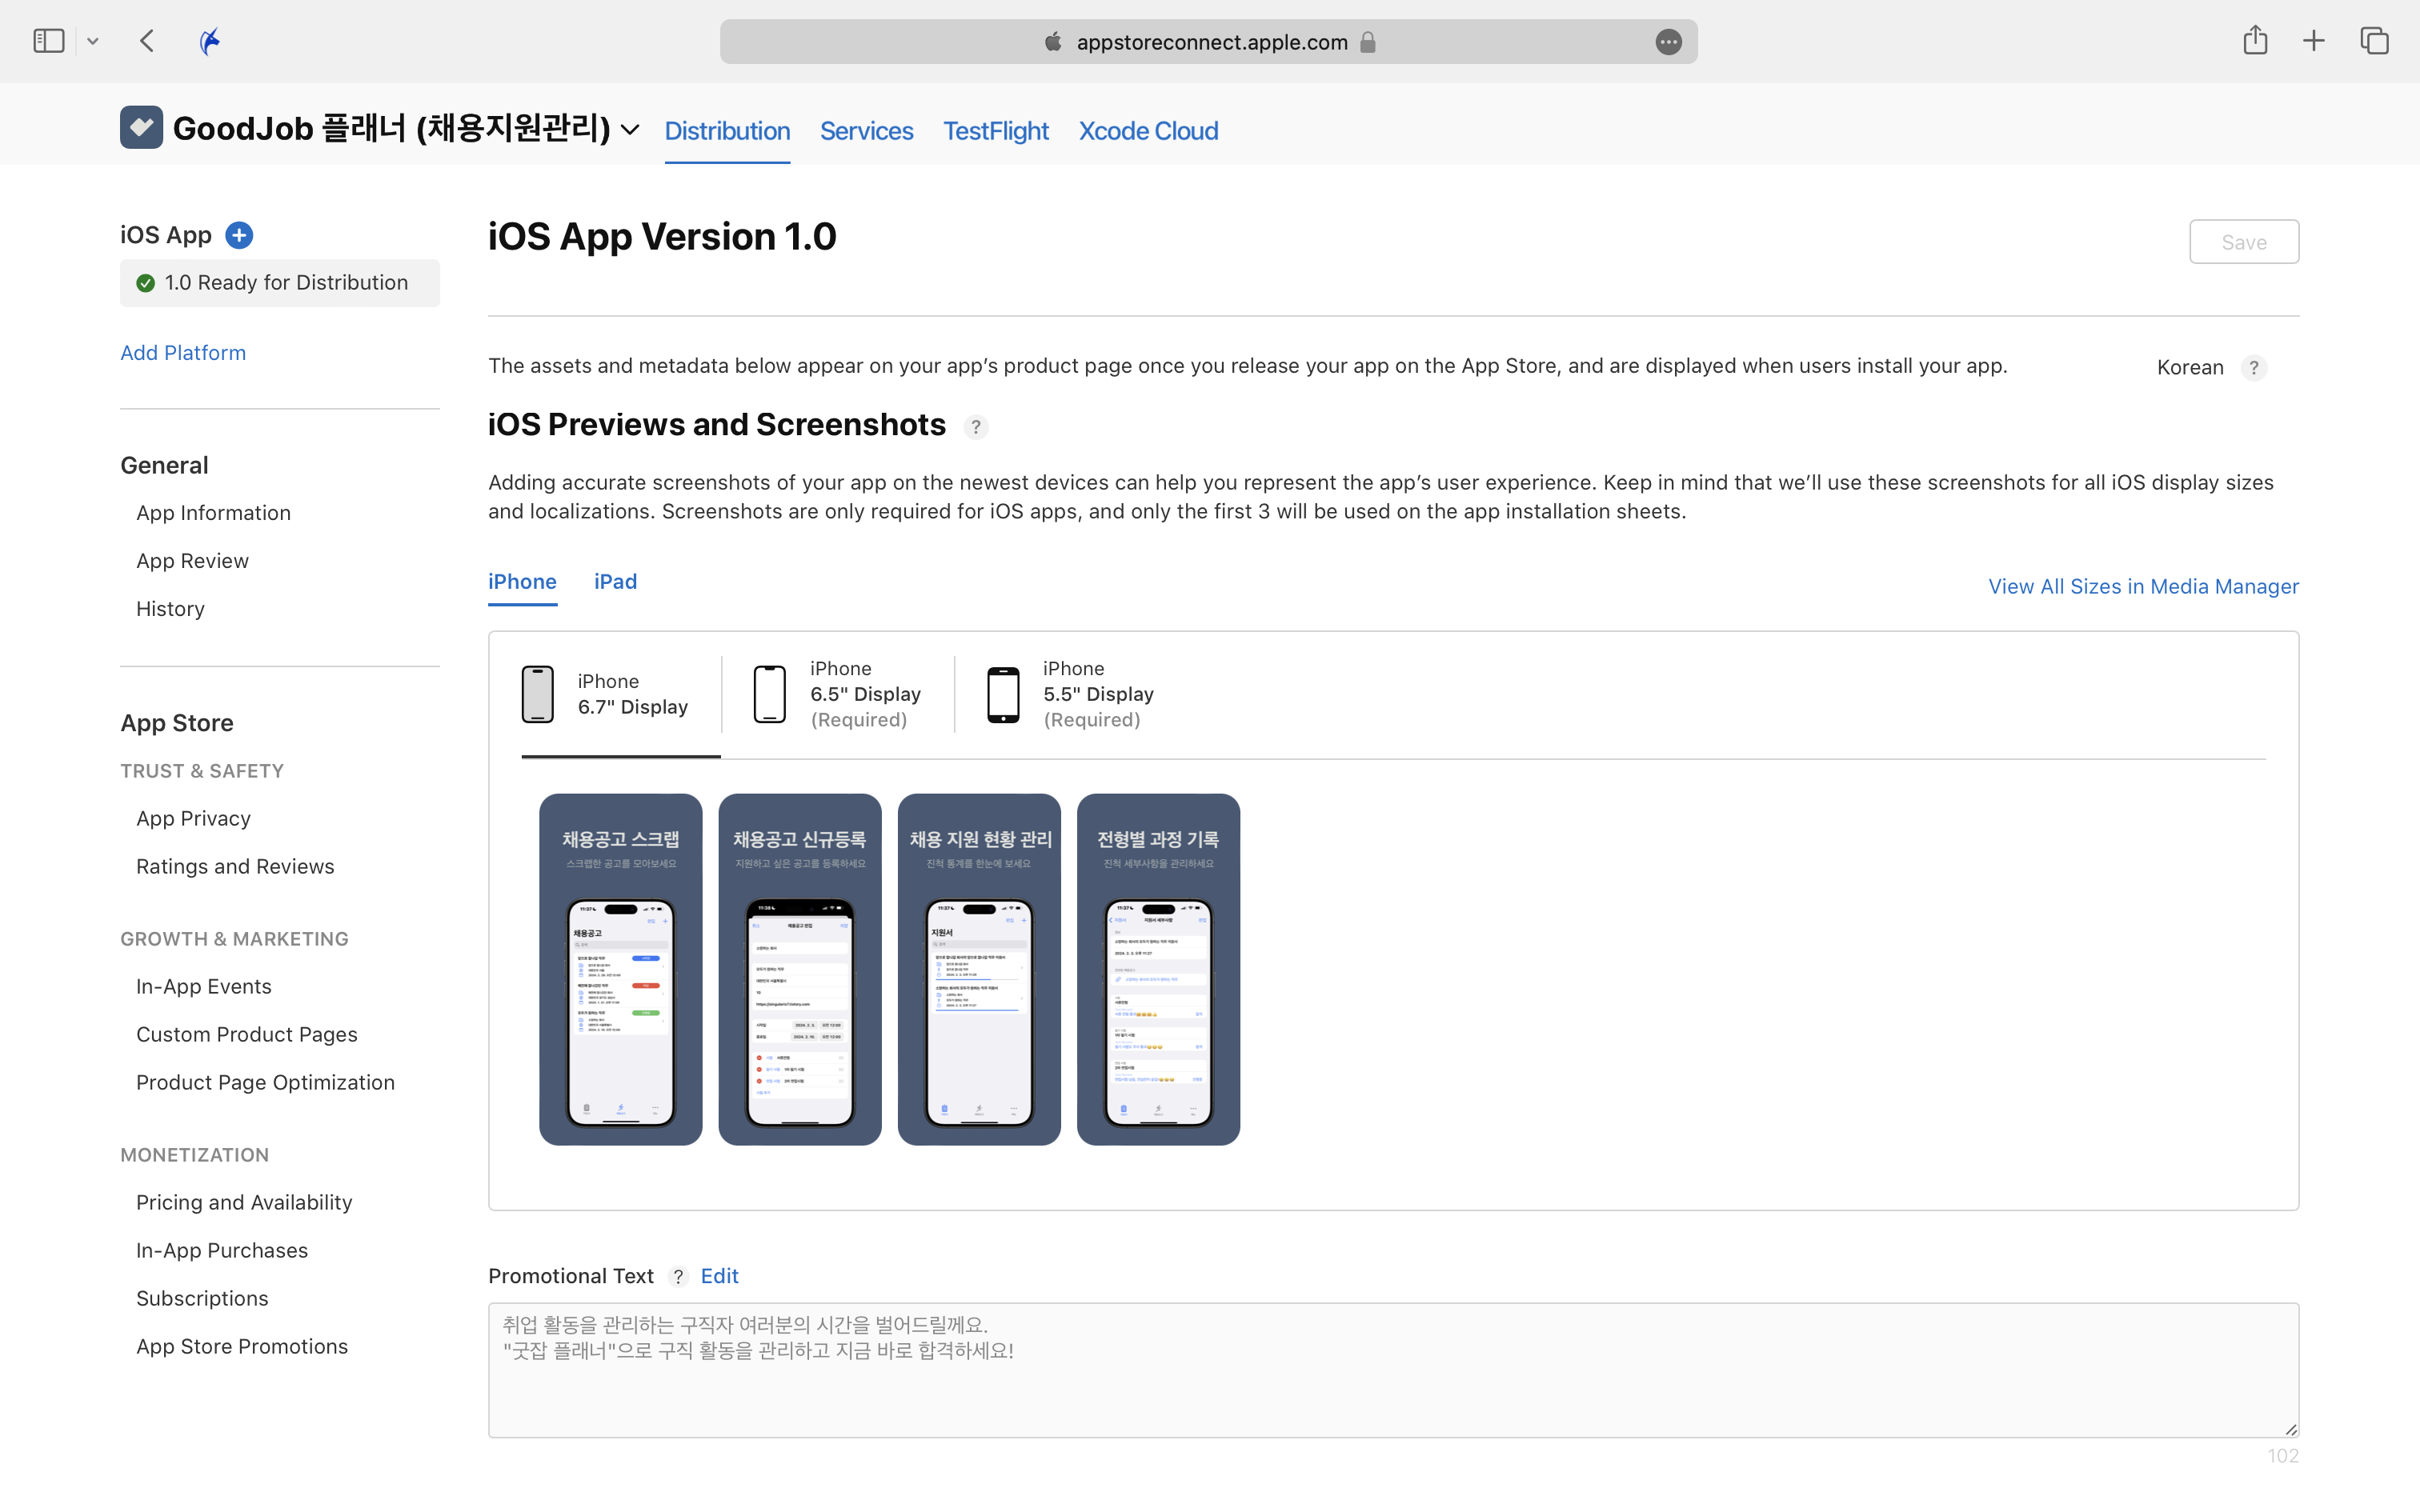This screenshot has height=1512, width=2420.
Task: Click the Add Platform link
Action: [183, 353]
